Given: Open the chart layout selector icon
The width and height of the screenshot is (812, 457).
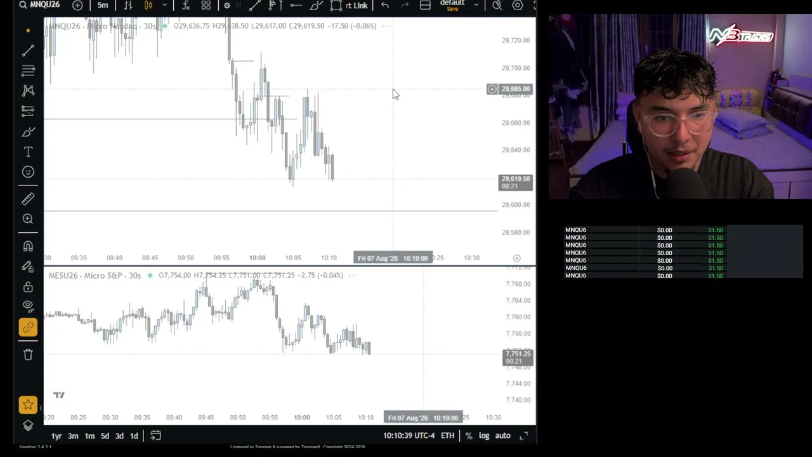Looking at the screenshot, I should (x=426, y=5).
